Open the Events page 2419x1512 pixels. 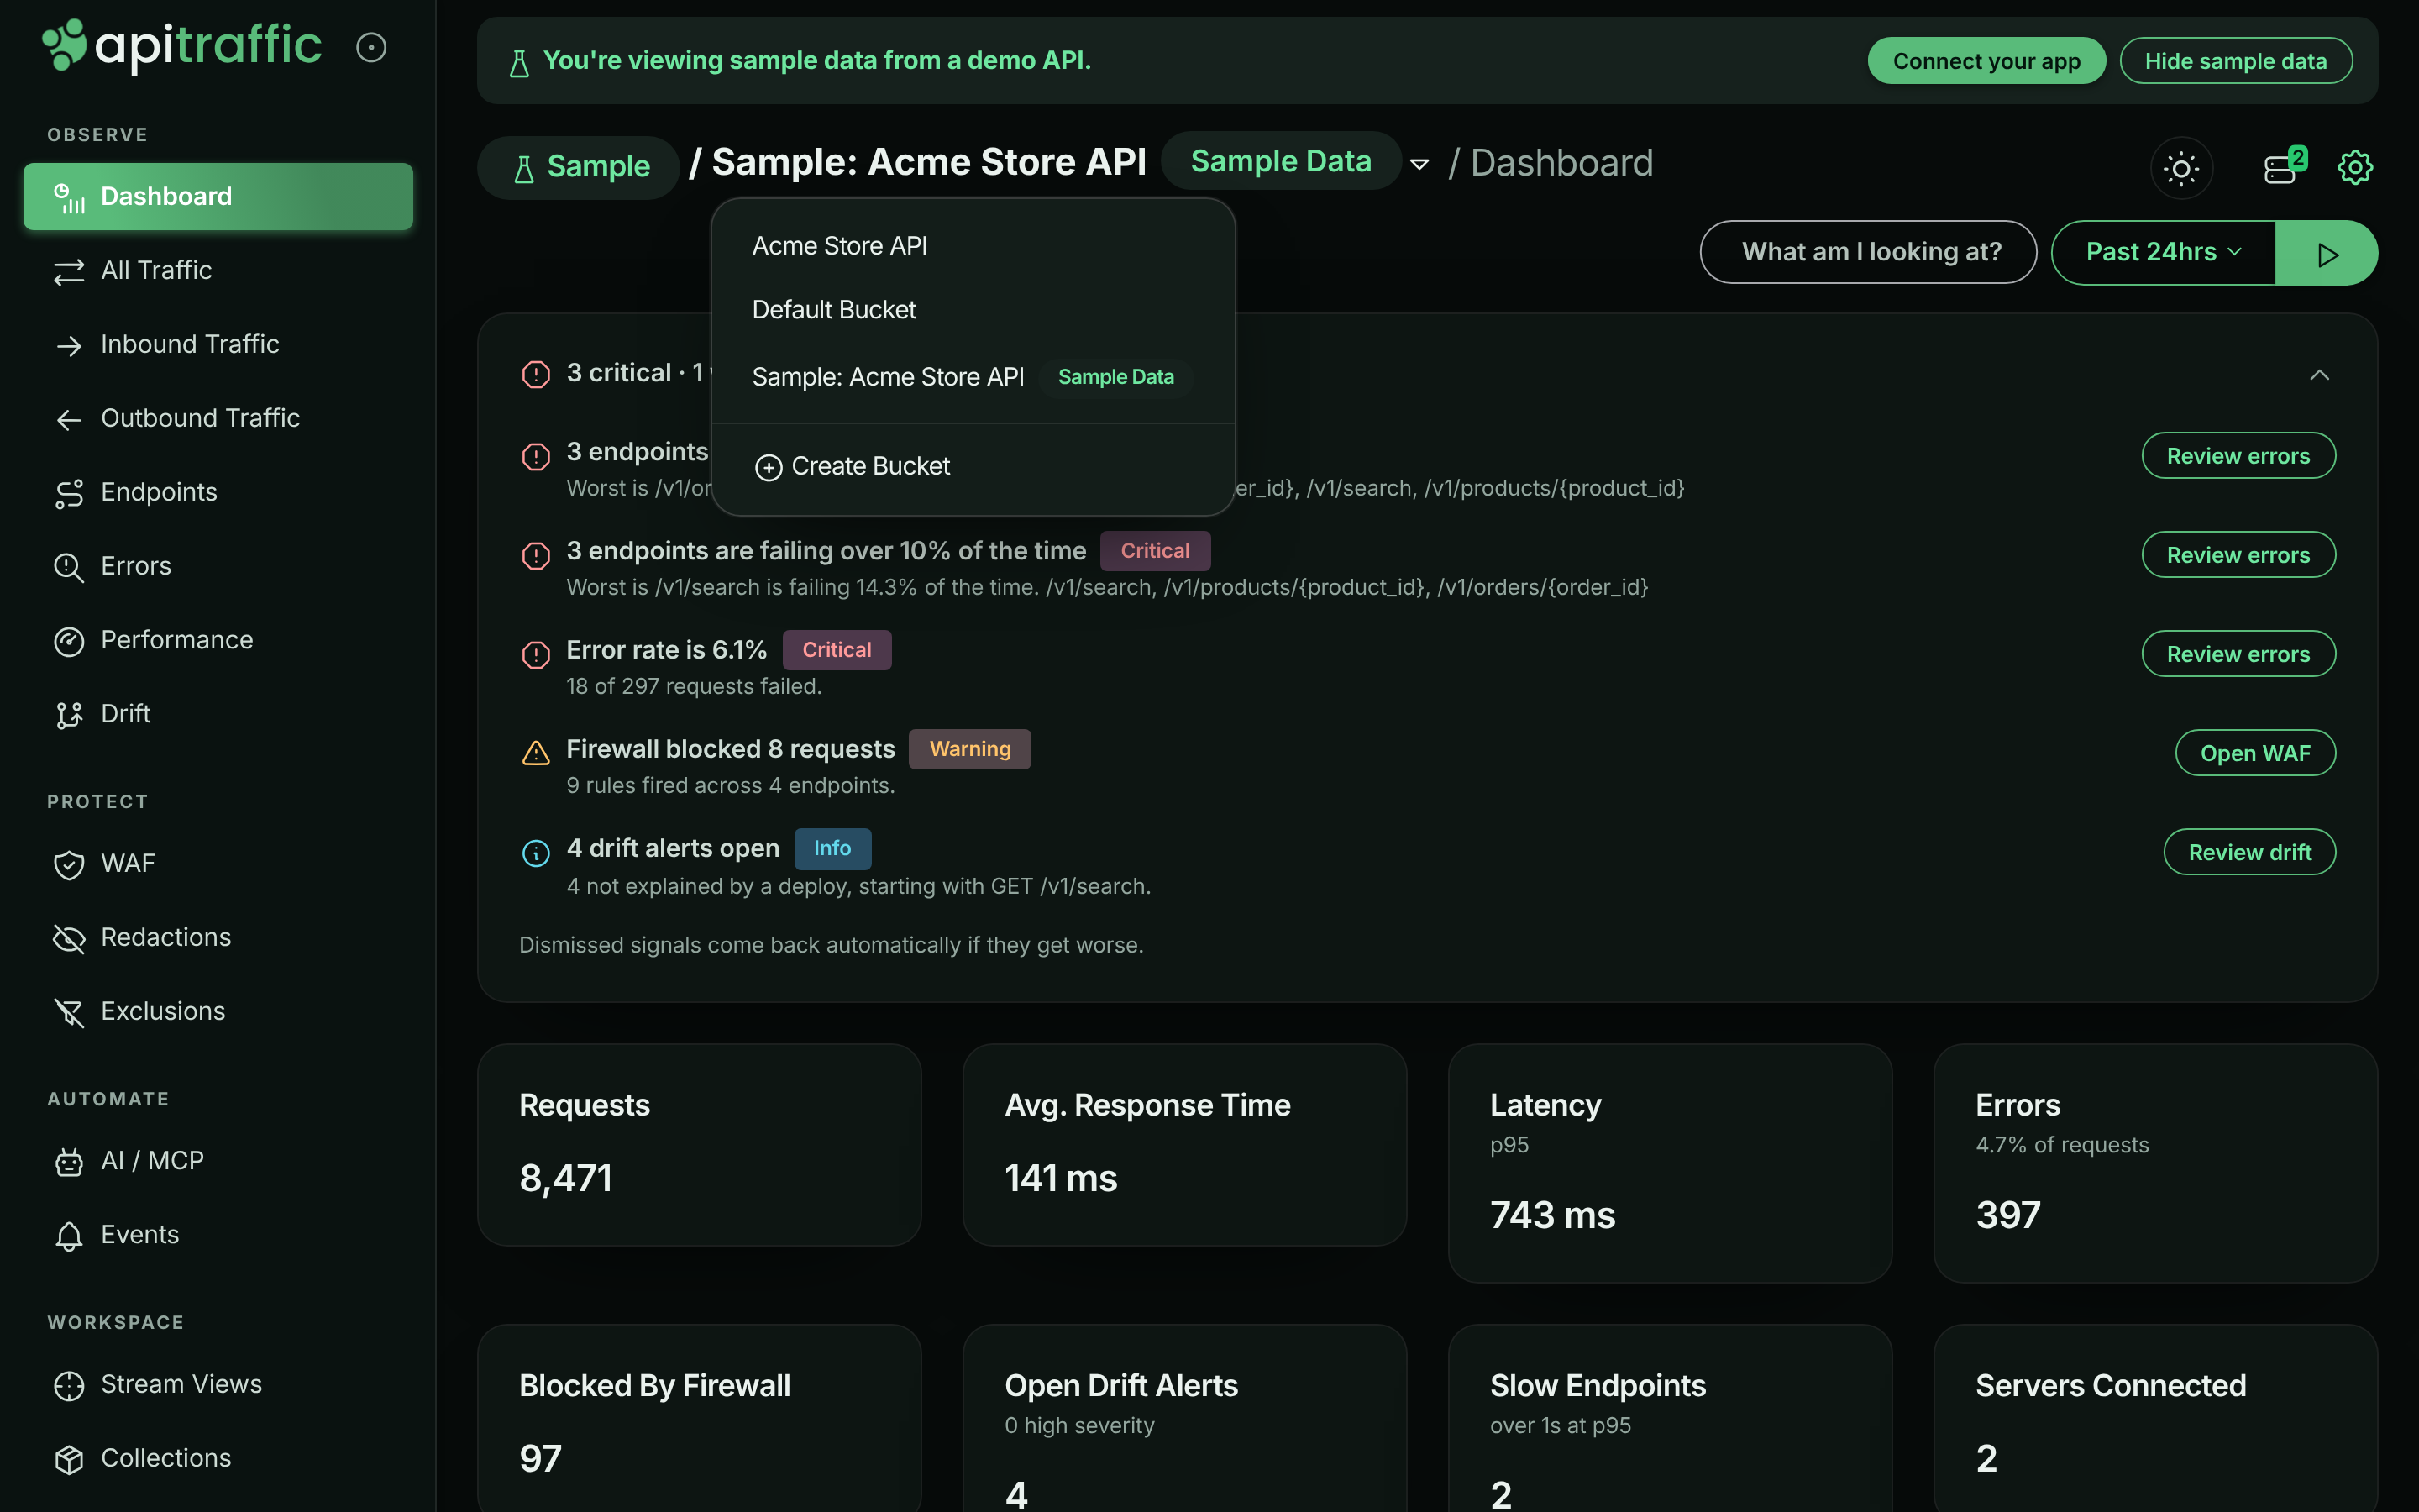pos(218,1234)
